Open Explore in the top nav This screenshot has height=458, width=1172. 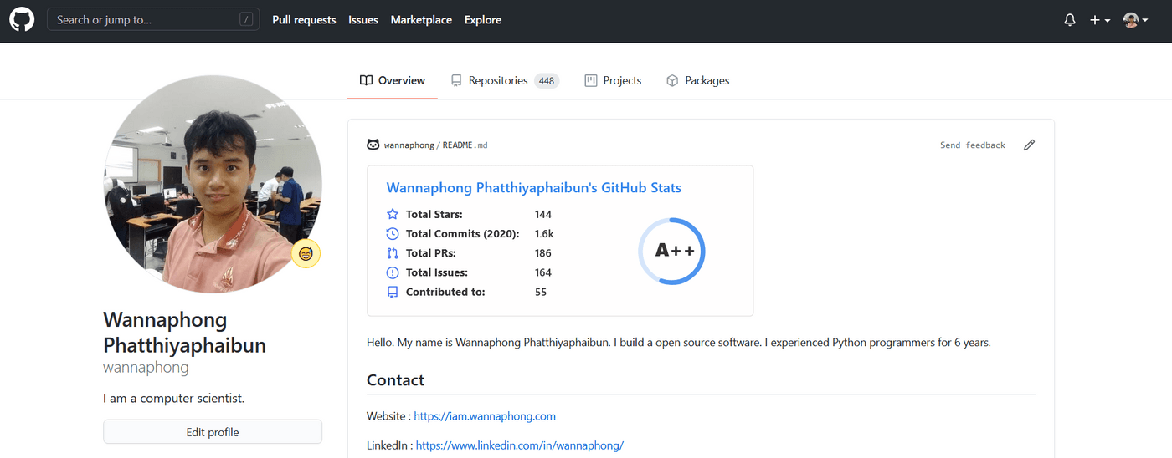[483, 20]
